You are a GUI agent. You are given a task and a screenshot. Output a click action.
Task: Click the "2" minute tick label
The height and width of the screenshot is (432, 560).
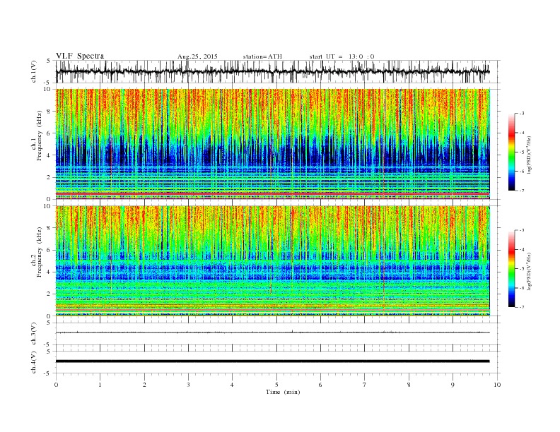pos(144,385)
